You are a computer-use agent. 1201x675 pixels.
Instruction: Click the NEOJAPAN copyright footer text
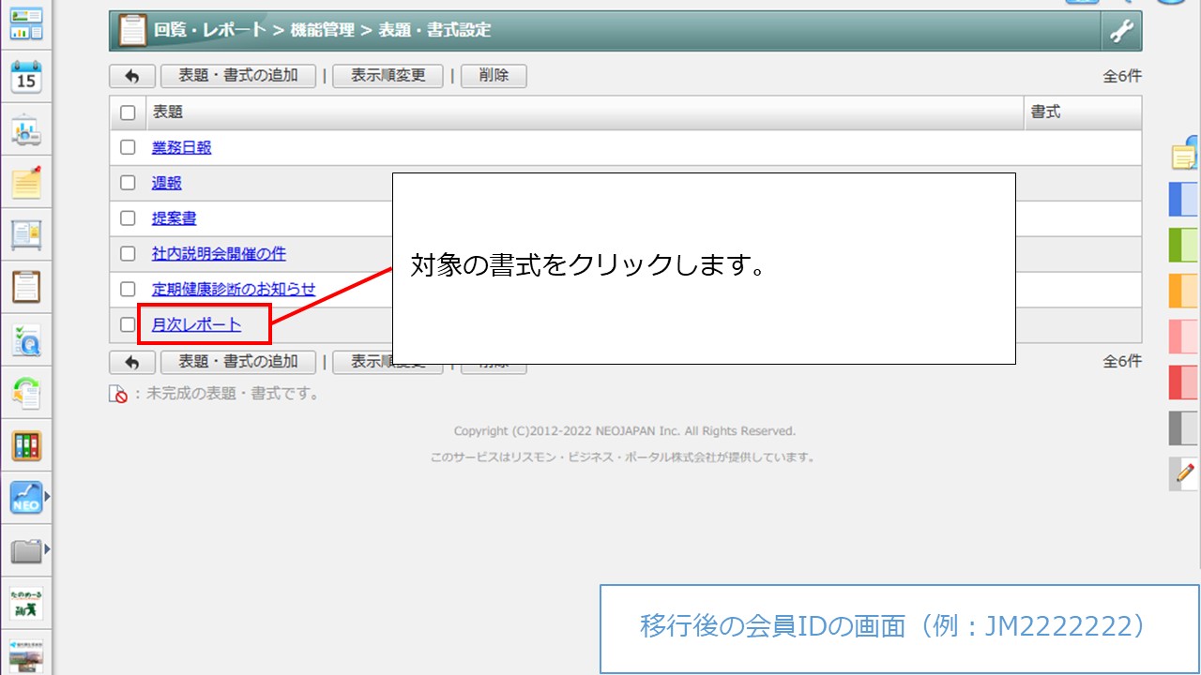pyautogui.click(x=625, y=431)
